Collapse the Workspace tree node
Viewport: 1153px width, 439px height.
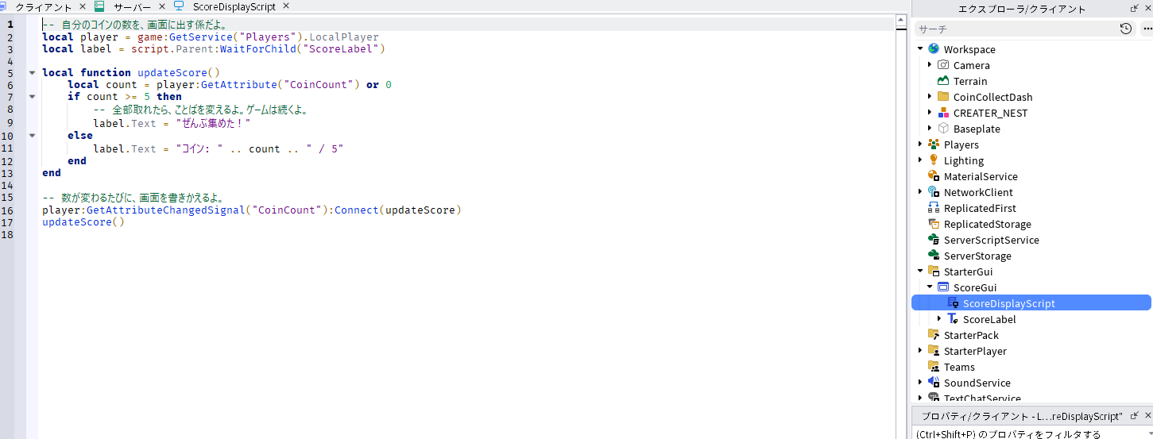[920, 49]
